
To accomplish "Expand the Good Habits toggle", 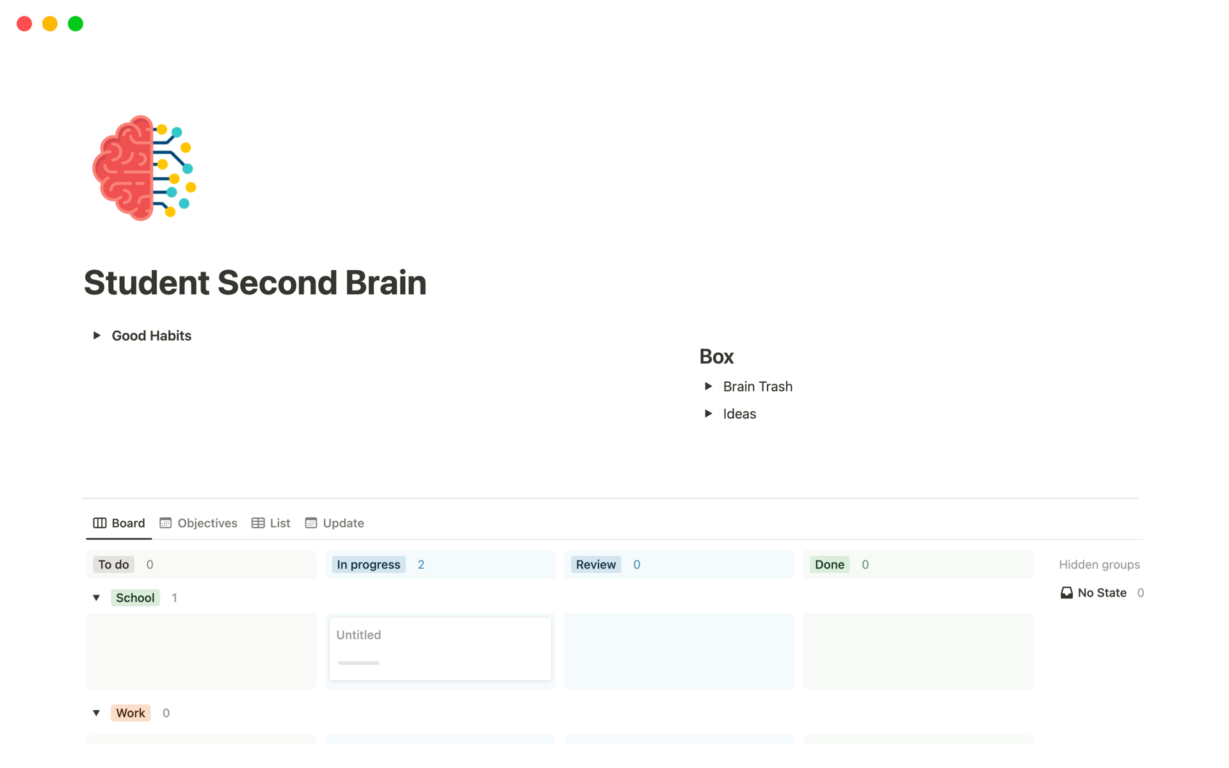I will (97, 335).
